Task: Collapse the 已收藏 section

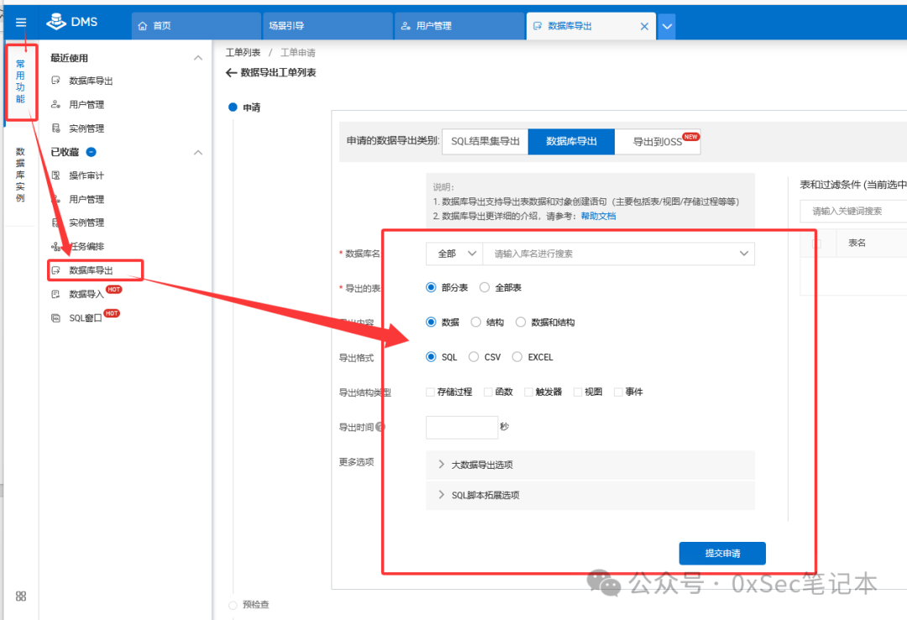Action: [x=198, y=152]
